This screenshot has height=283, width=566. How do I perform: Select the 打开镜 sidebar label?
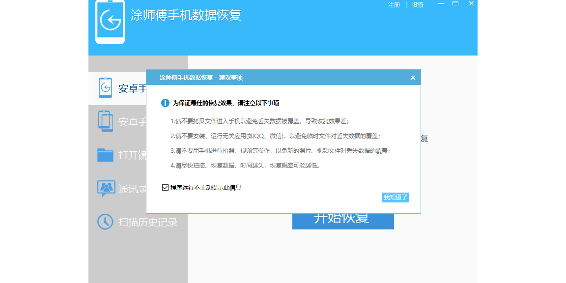tap(132, 155)
